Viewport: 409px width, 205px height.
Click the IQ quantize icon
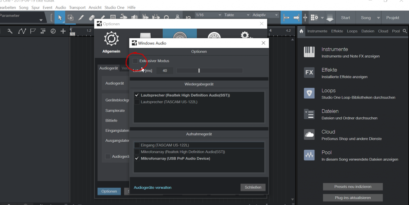188,18
